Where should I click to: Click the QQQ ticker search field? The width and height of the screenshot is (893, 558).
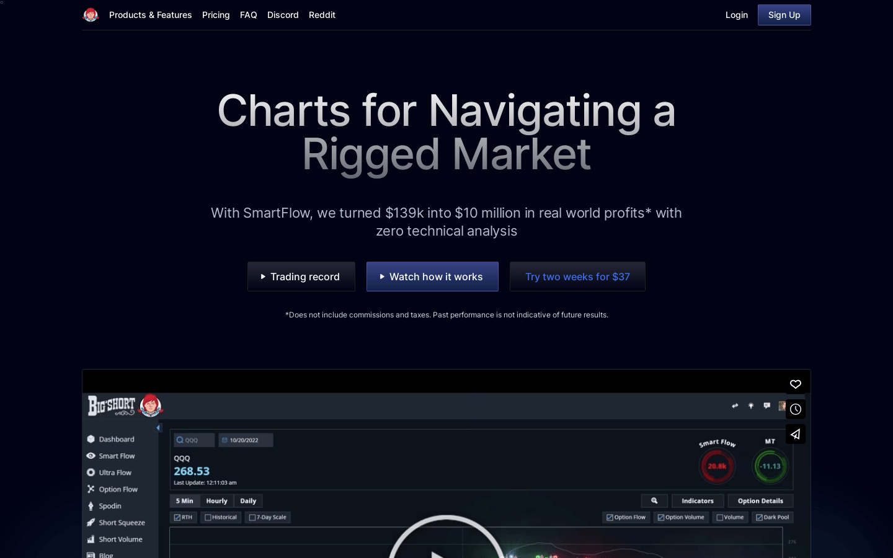tap(194, 440)
